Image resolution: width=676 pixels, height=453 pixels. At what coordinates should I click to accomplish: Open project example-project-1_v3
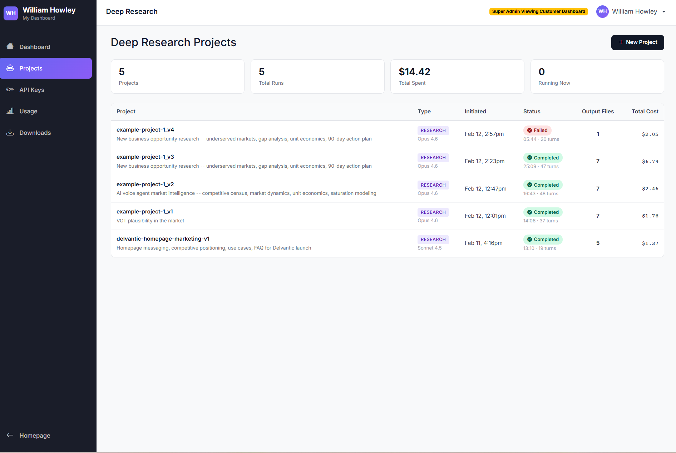pyautogui.click(x=145, y=157)
